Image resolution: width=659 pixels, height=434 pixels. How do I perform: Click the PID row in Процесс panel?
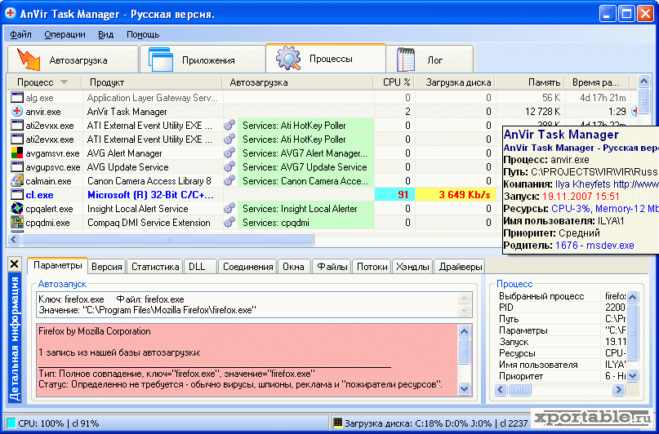pyautogui.click(x=562, y=308)
